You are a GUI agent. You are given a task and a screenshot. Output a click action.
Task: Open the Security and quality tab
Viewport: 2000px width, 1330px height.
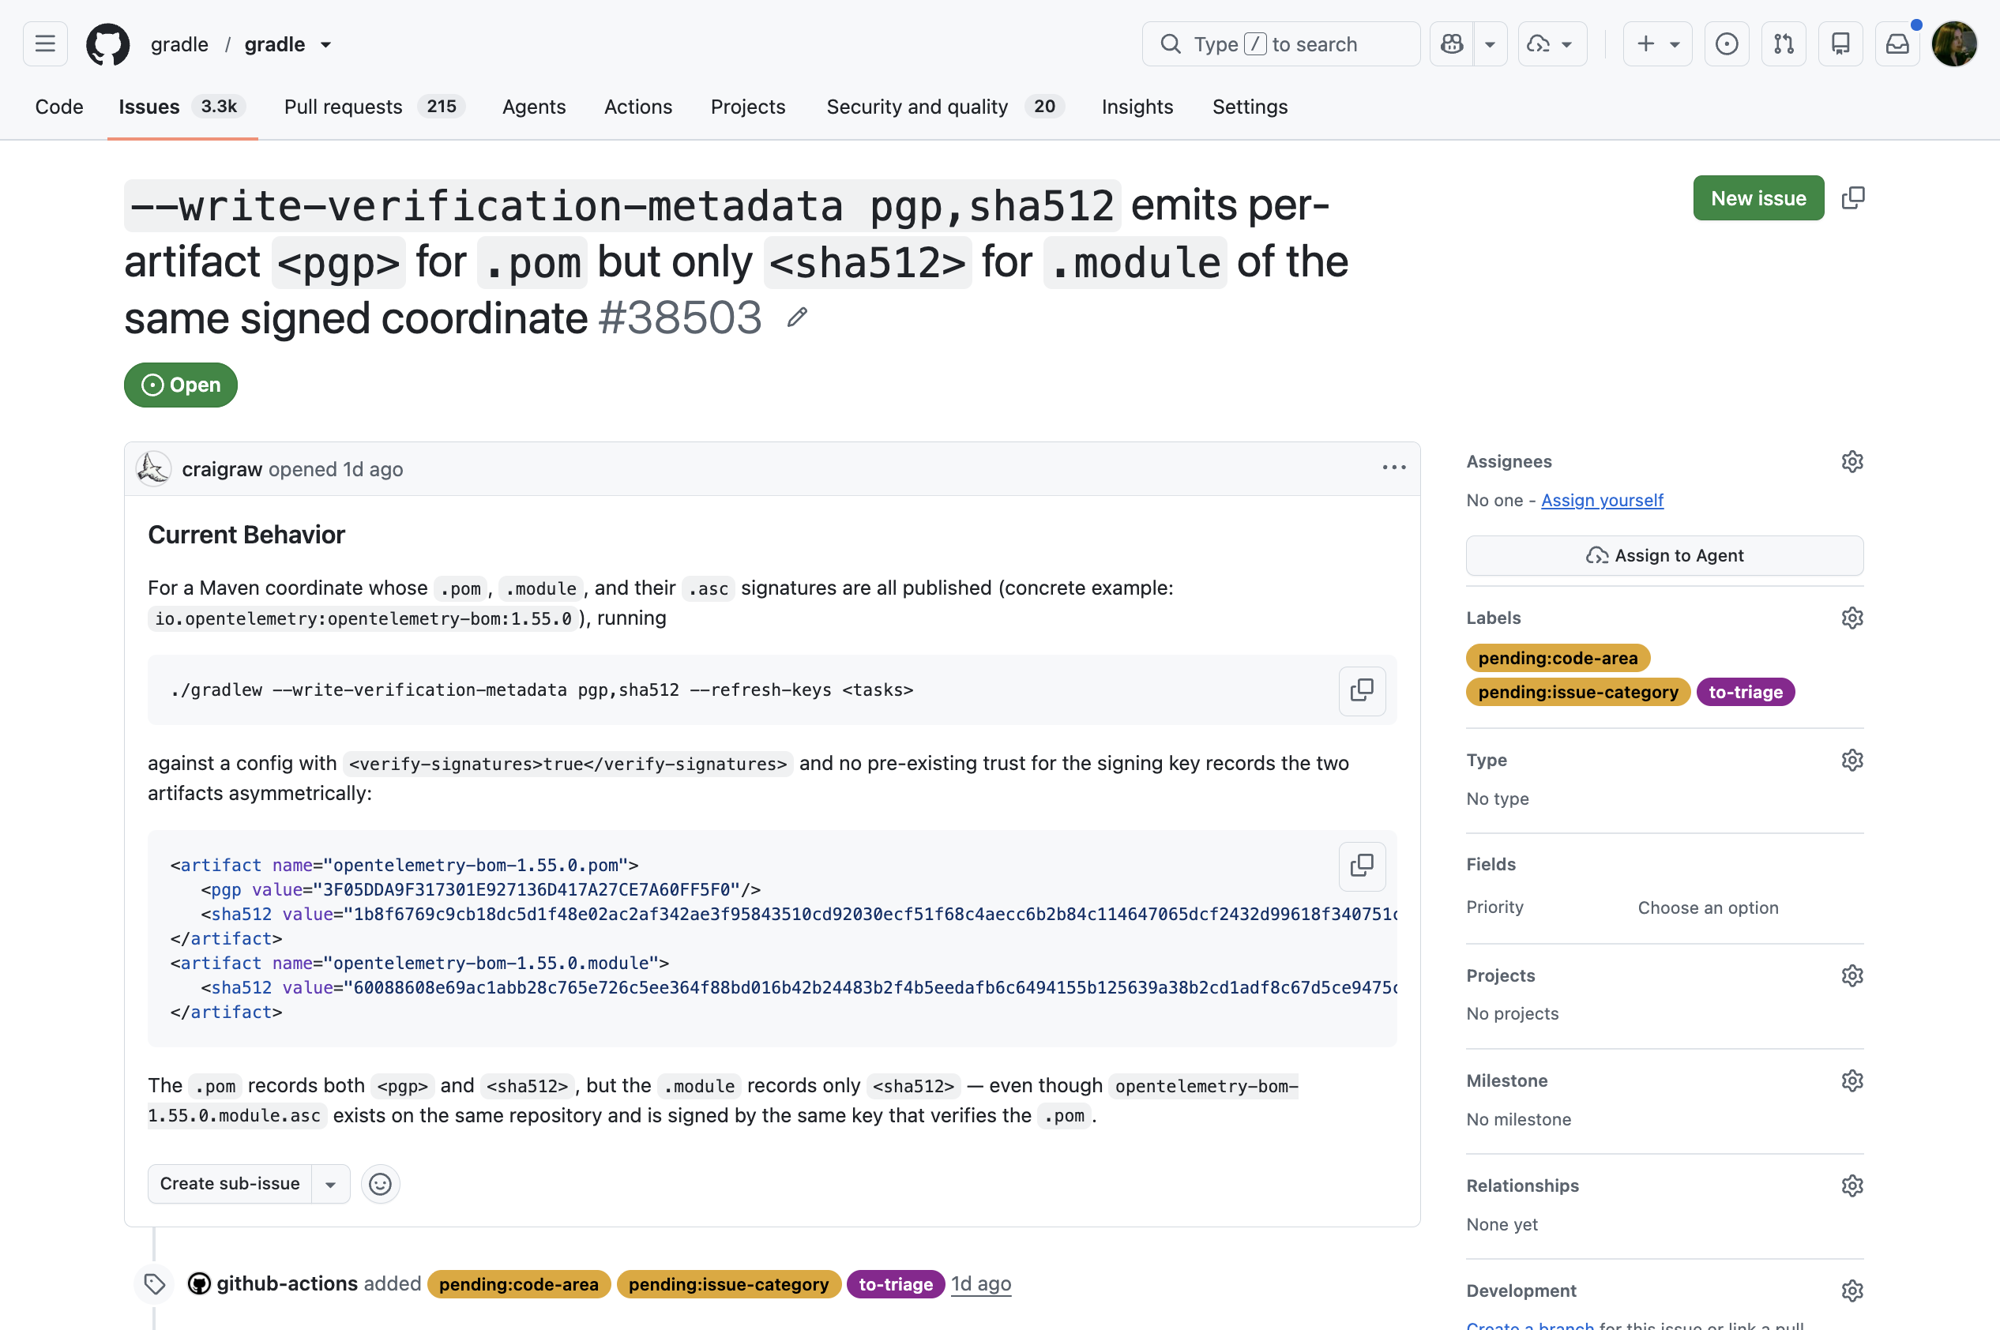point(945,107)
